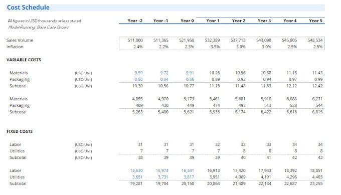Select the Year 2 column header
Viewport: 341px width, 195px height.
[239, 21]
